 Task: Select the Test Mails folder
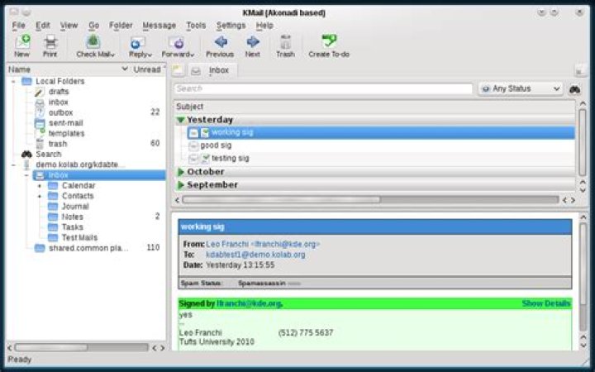pyautogui.click(x=79, y=237)
